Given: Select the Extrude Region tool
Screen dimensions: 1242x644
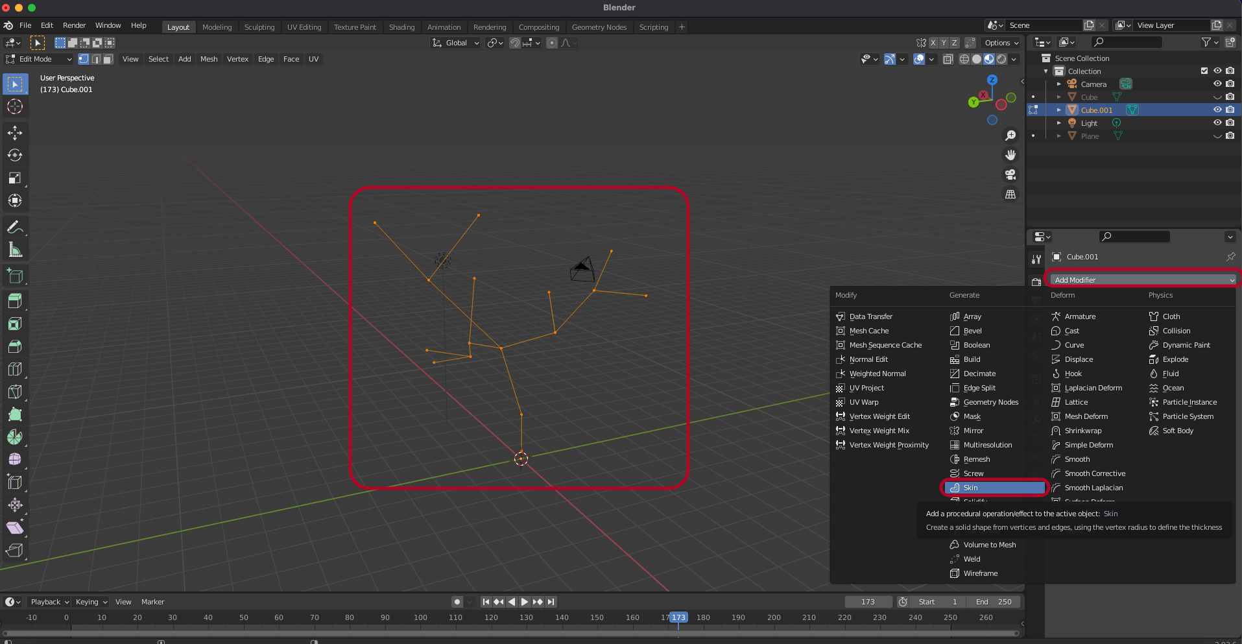Looking at the screenshot, I should [15, 301].
